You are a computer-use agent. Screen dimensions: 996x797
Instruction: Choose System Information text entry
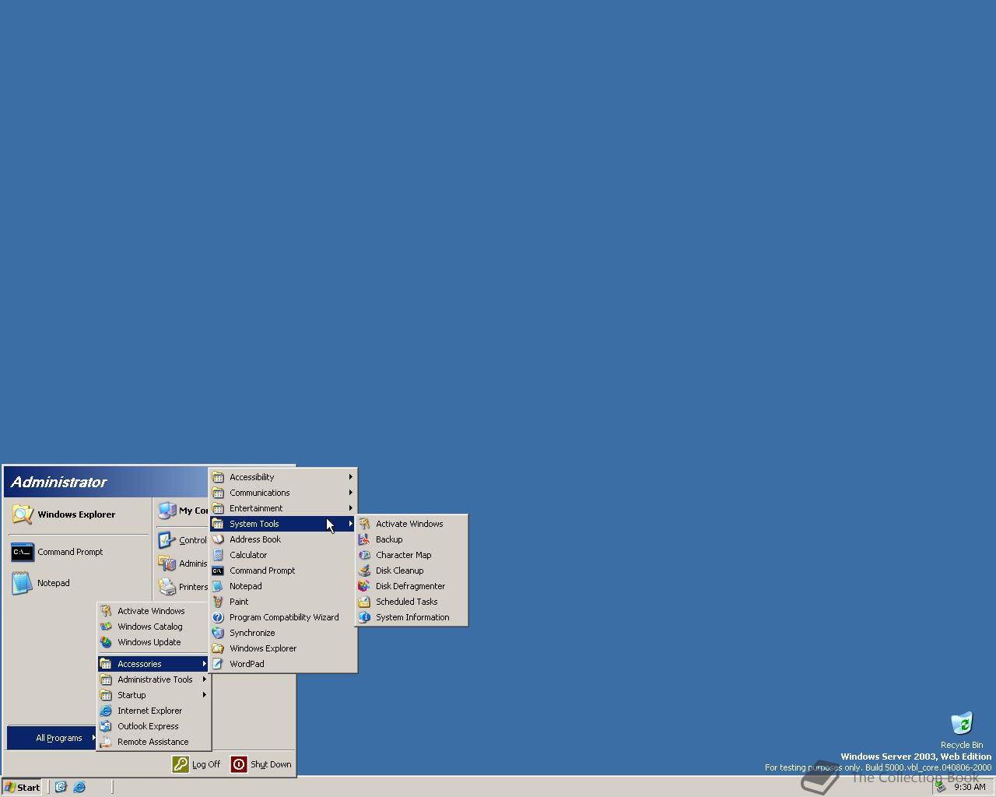412,617
